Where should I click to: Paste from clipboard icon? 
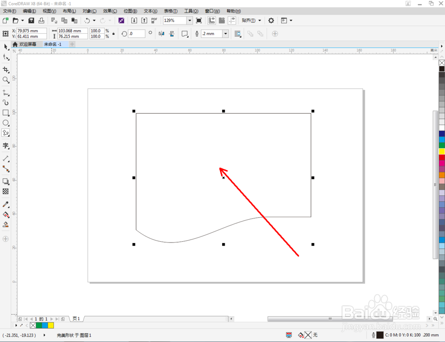(x=74, y=20)
